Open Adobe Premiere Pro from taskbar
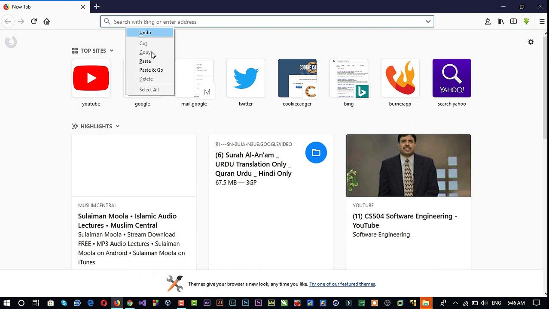The image size is (549, 309). pos(258,303)
